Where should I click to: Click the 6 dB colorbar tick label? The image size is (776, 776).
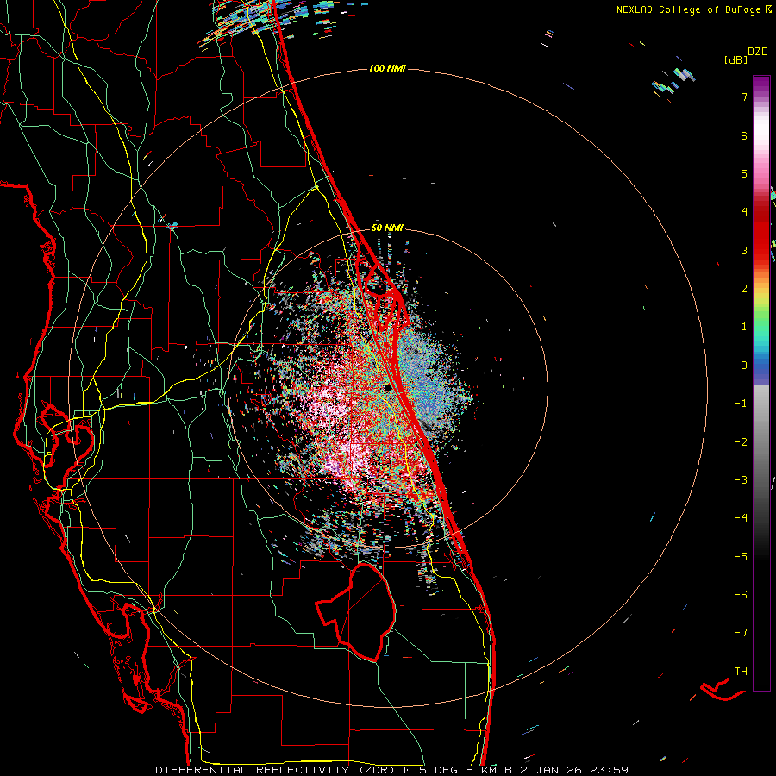pos(744,135)
